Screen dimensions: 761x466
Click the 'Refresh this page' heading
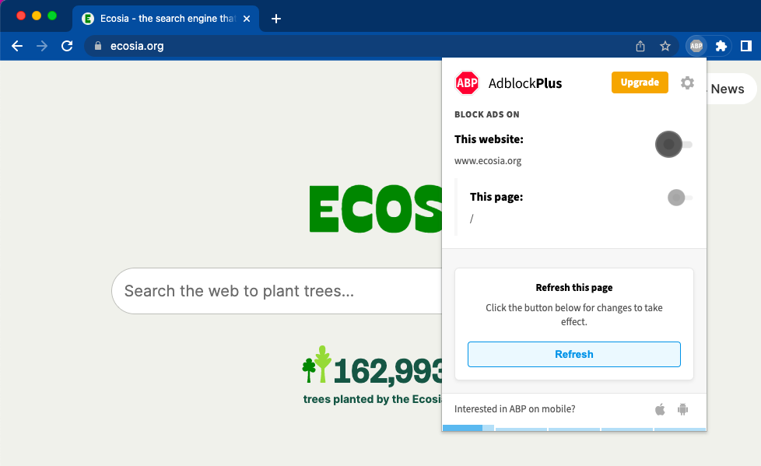pos(574,287)
